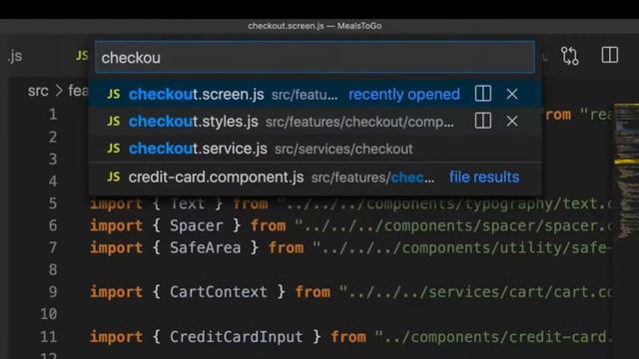Click line number 6 in gutter
The width and height of the screenshot is (639, 359).
click(53, 225)
